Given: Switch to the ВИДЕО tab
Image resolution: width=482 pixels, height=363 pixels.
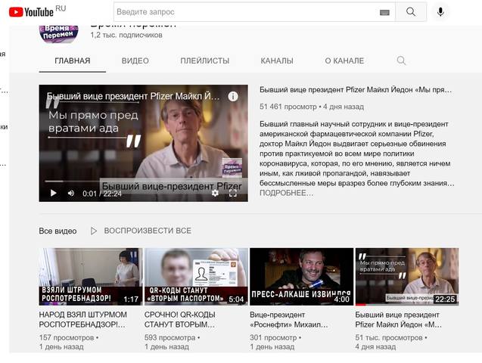Looking at the screenshot, I should point(135,60).
